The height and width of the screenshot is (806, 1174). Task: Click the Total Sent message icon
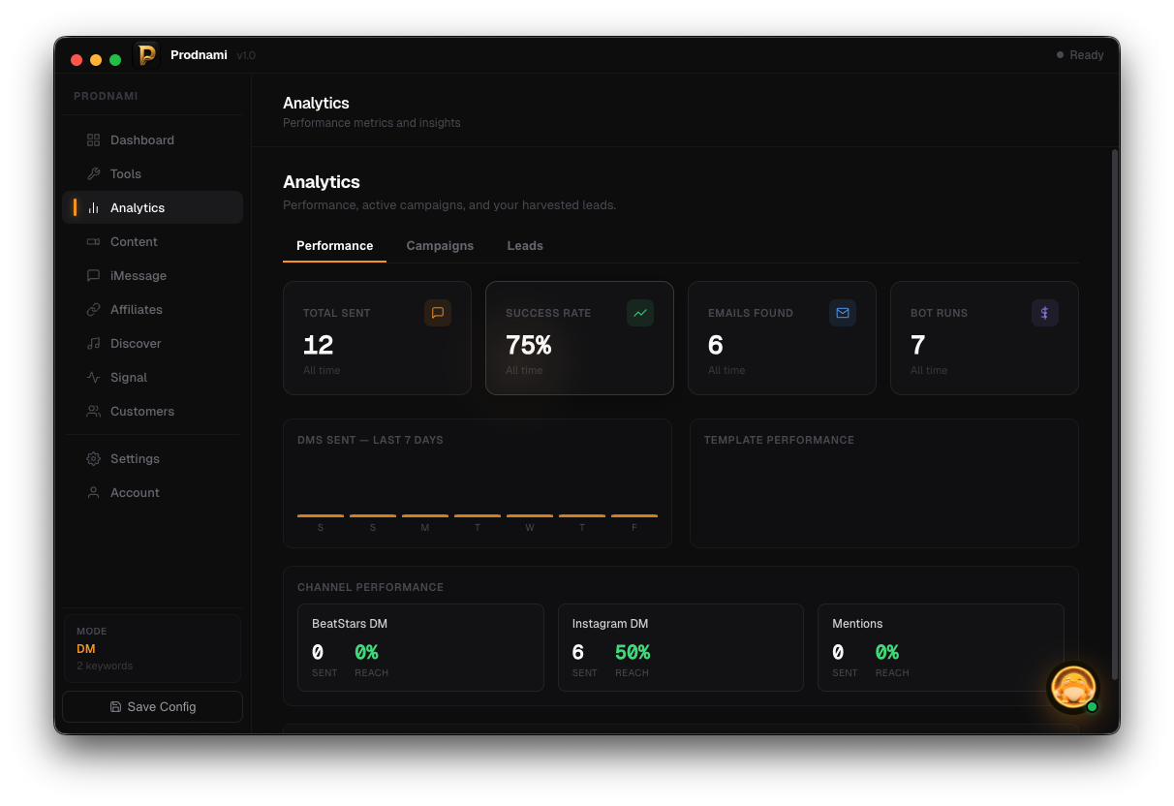pos(438,313)
